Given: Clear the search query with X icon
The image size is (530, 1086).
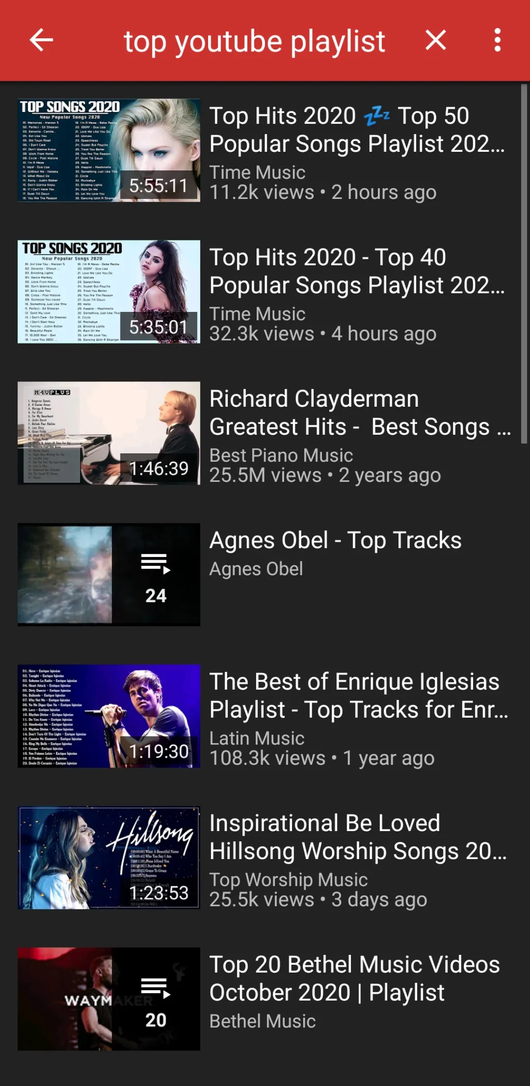Looking at the screenshot, I should (436, 40).
